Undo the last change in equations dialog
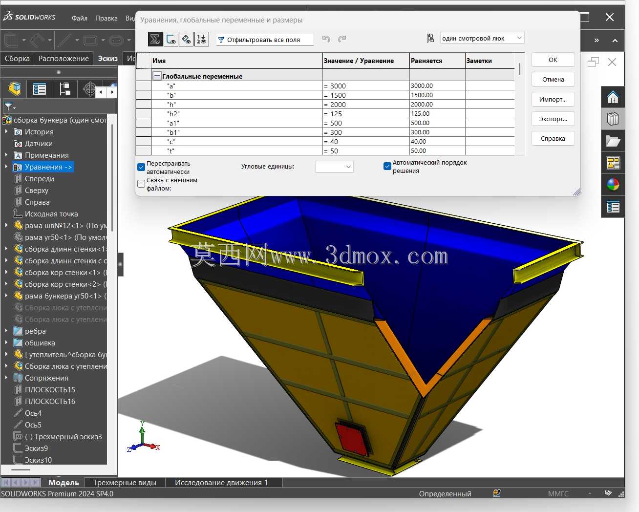This screenshot has height=512, width=639. tap(326, 39)
